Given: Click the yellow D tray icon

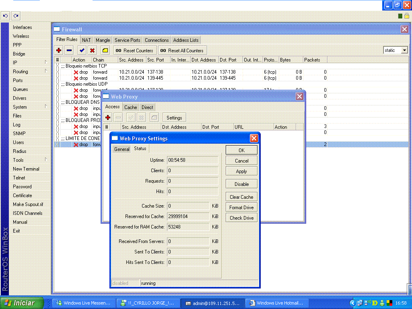Looking at the screenshot, I should (x=375, y=303).
